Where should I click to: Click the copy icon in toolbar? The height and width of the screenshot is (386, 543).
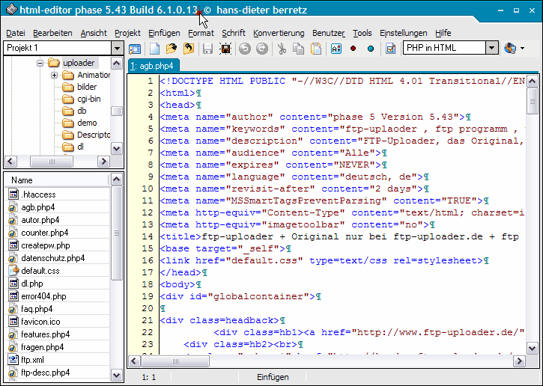tap(299, 49)
